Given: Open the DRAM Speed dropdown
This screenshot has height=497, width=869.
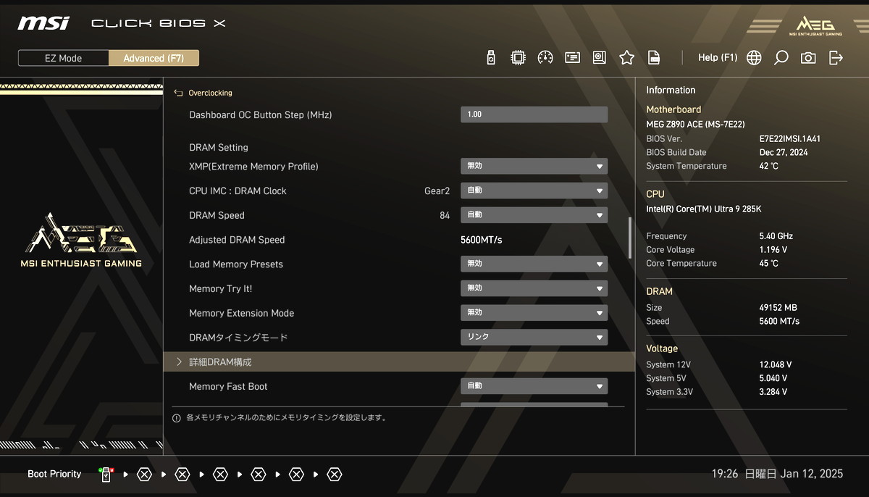Looking at the screenshot, I should click(x=534, y=215).
